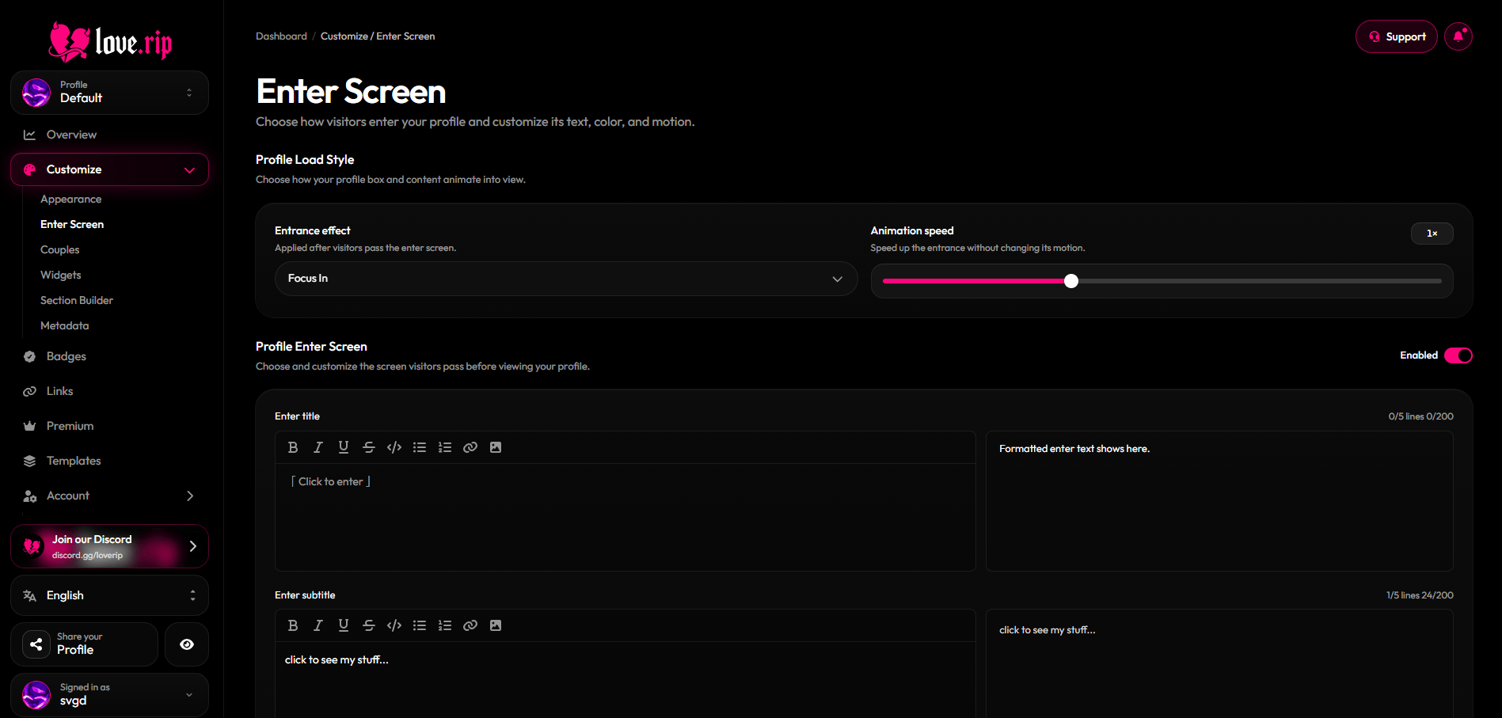Click the Animation speed slider handle
The height and width of the screenshot is (718, 1502).
[x=1071, y=281]
